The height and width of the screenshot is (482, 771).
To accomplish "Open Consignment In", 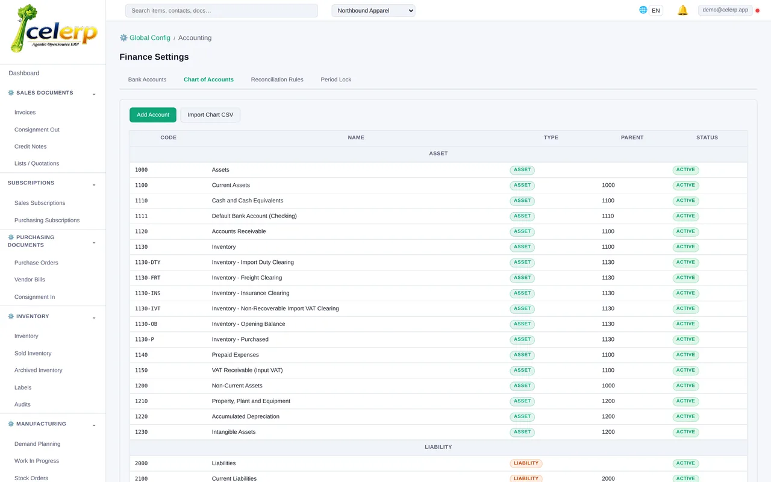I will point(34,297).
